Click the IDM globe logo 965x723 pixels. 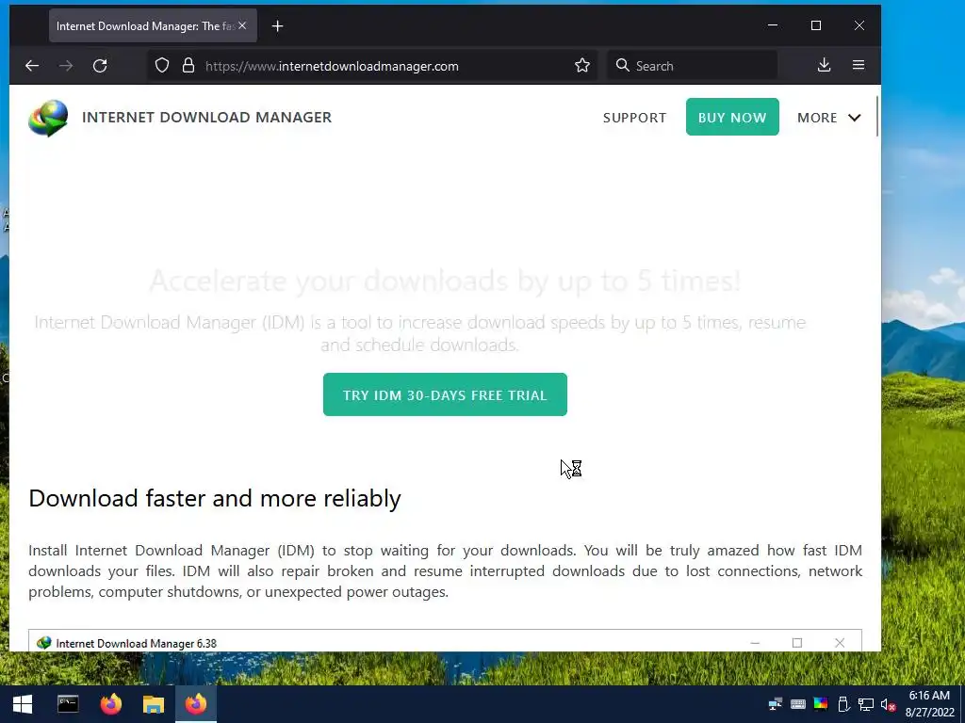[48, 118]
